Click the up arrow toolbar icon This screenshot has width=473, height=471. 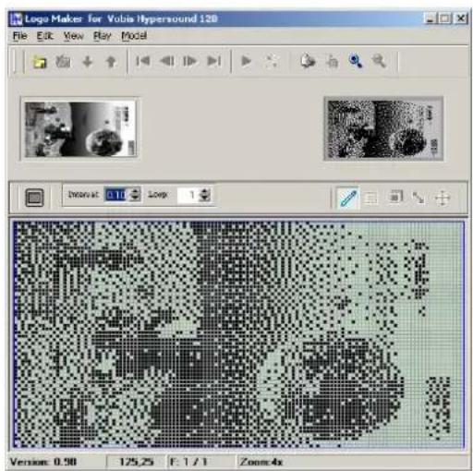click(111, 62)
